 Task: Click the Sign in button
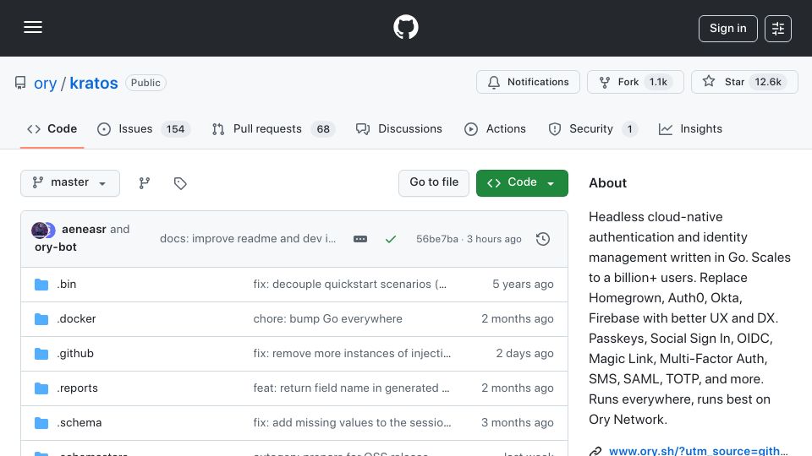727,29
